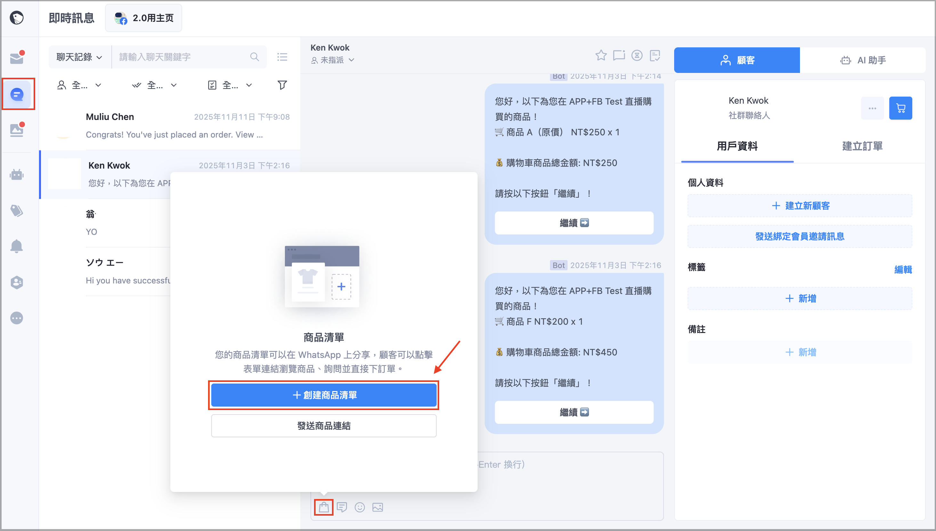Open the conversation notes icon in header
The image size is (936, 531).
click(x=655, y=55)
